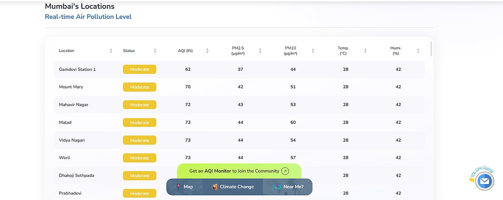Sort by Humi. column arrows
This screenshot has height=200, width=503.
pos(418,51)
